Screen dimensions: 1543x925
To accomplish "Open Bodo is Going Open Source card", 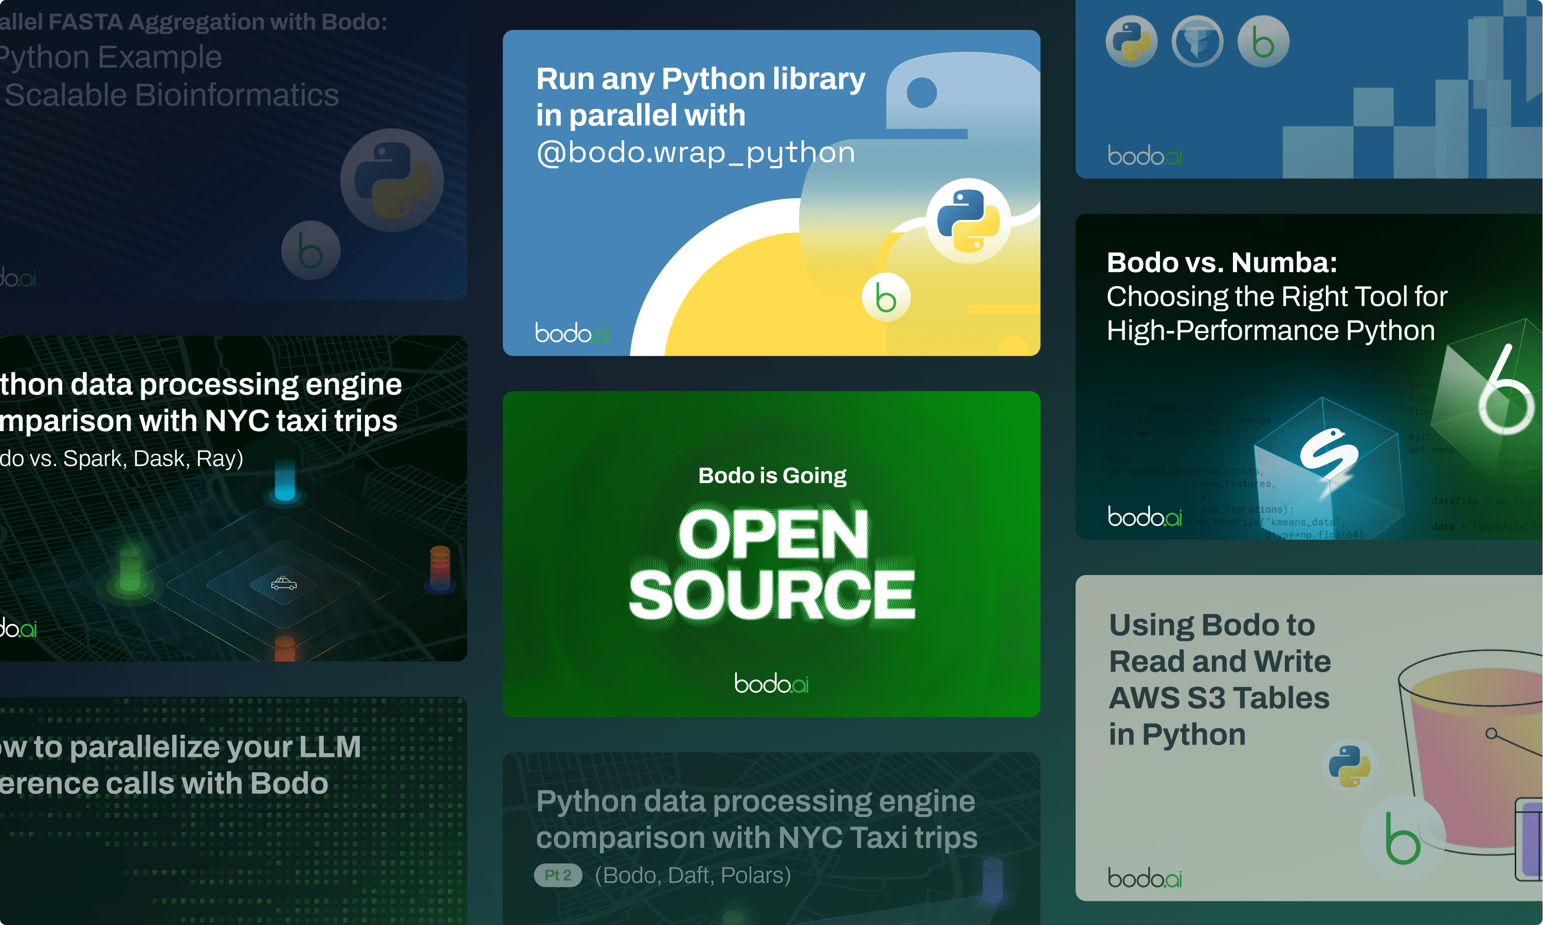I will point(771,553).
